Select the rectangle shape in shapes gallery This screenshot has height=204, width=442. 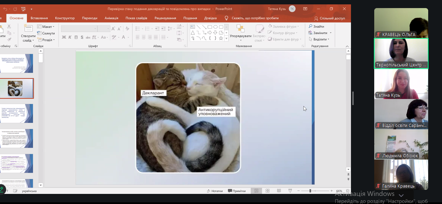[209, 27]
